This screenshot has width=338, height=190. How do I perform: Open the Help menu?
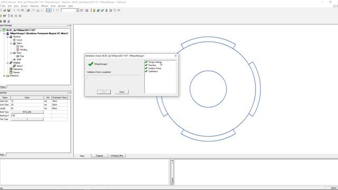71,6
